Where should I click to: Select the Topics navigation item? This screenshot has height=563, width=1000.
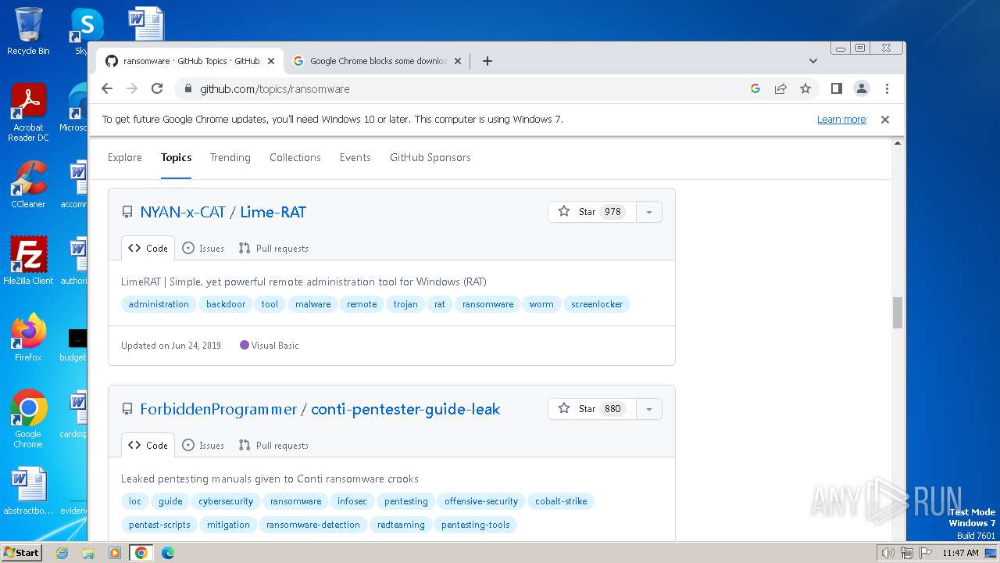pyautogui.click(x=177, y=157)
